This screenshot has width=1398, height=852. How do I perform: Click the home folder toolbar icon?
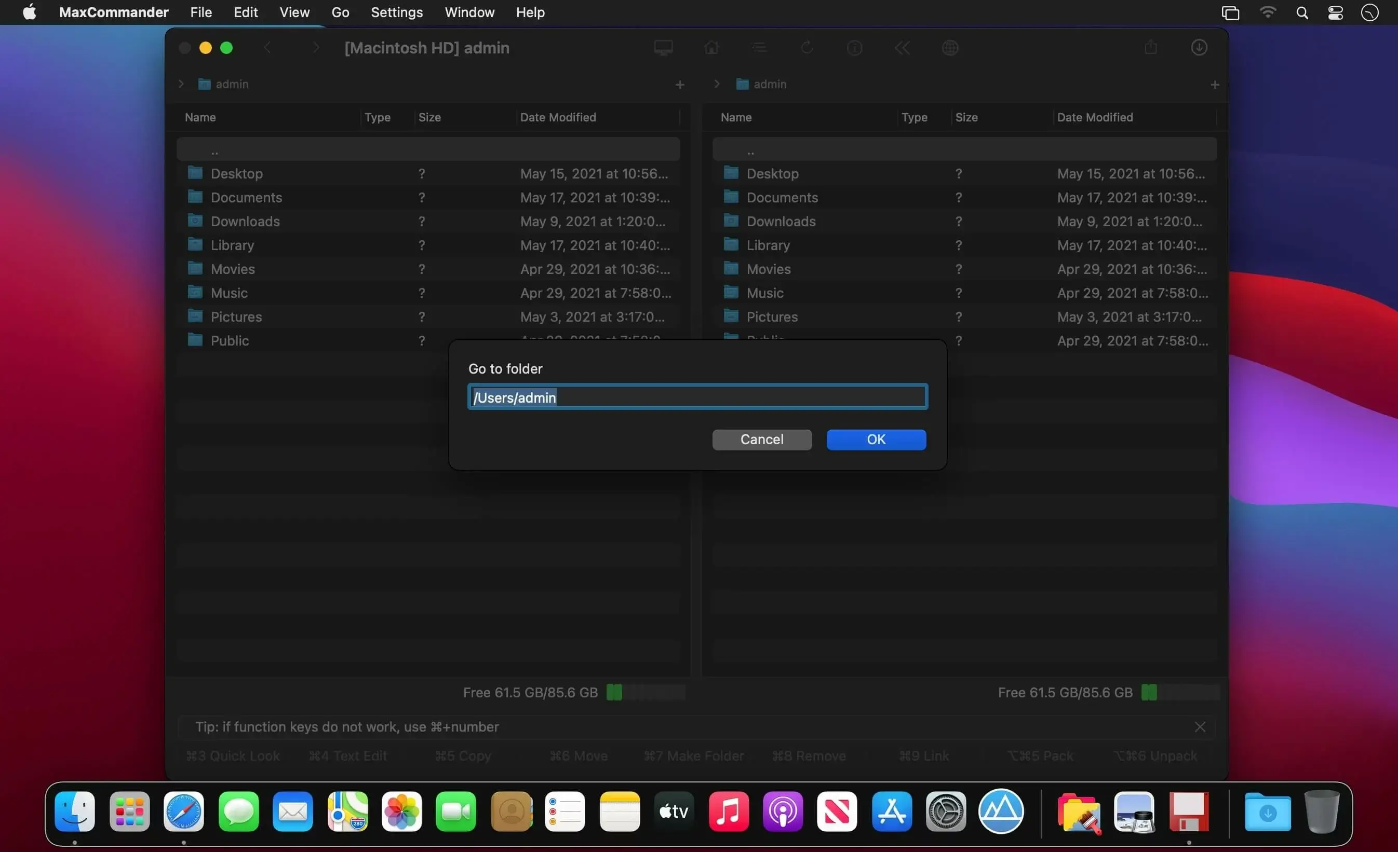tap(711, 48)
